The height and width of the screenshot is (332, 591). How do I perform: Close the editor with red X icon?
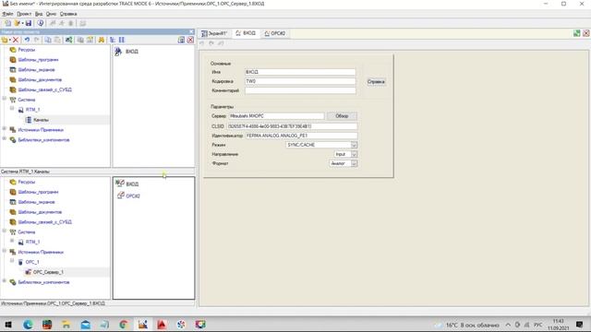pos(586,33)
